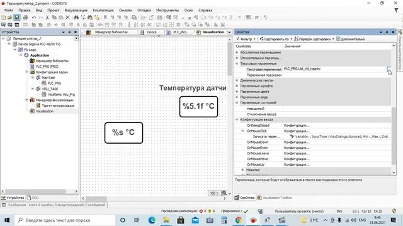Switch to the POU bottom tab

point(33,198)
